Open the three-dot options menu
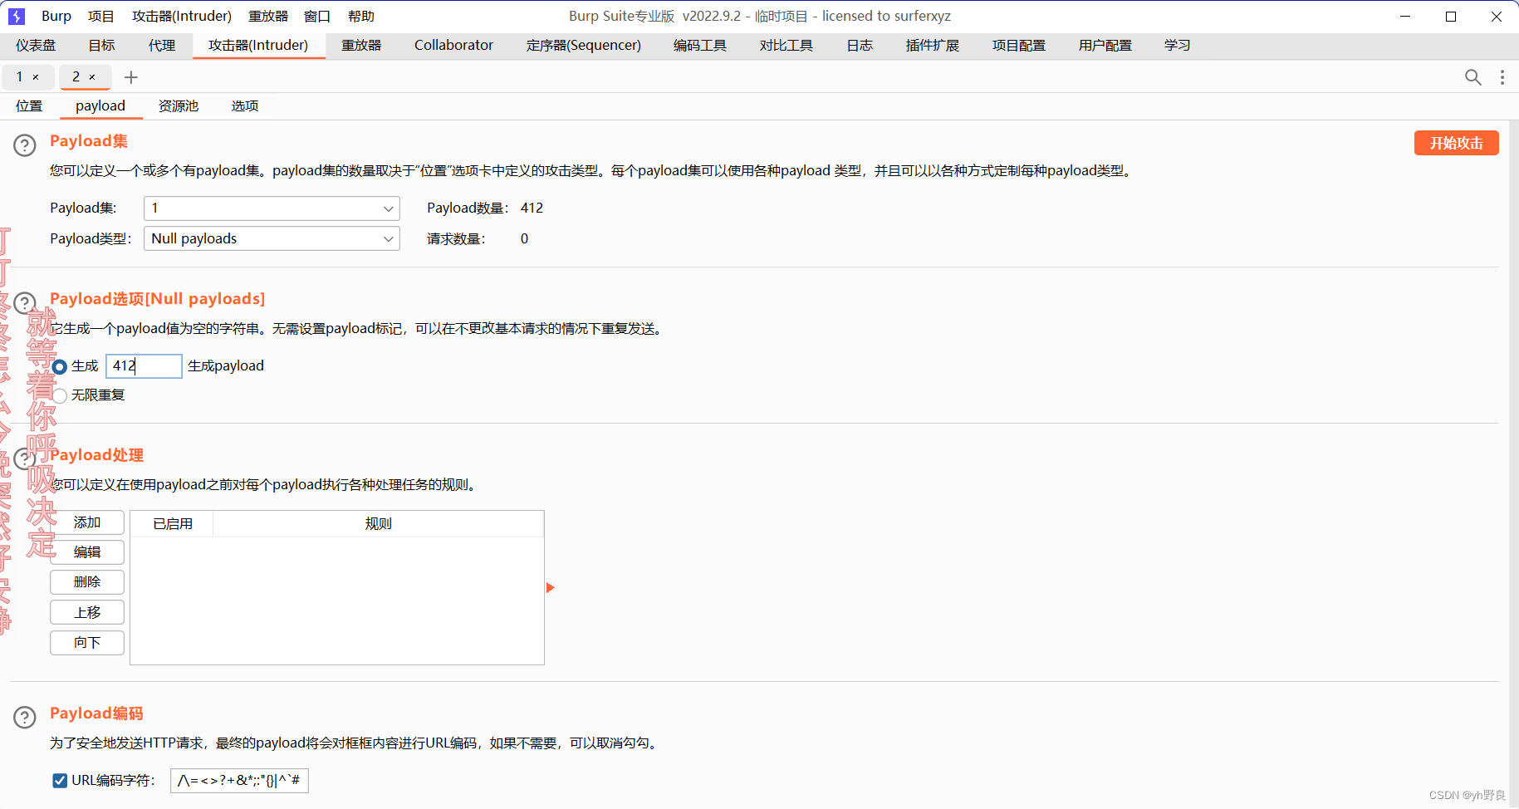Viewport: 1519px width, 809px height. tap(1502, 77)
